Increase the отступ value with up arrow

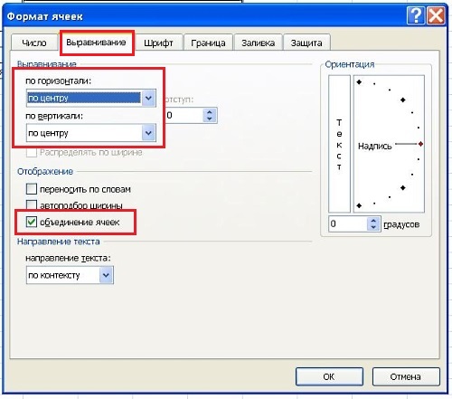point(210,112)
